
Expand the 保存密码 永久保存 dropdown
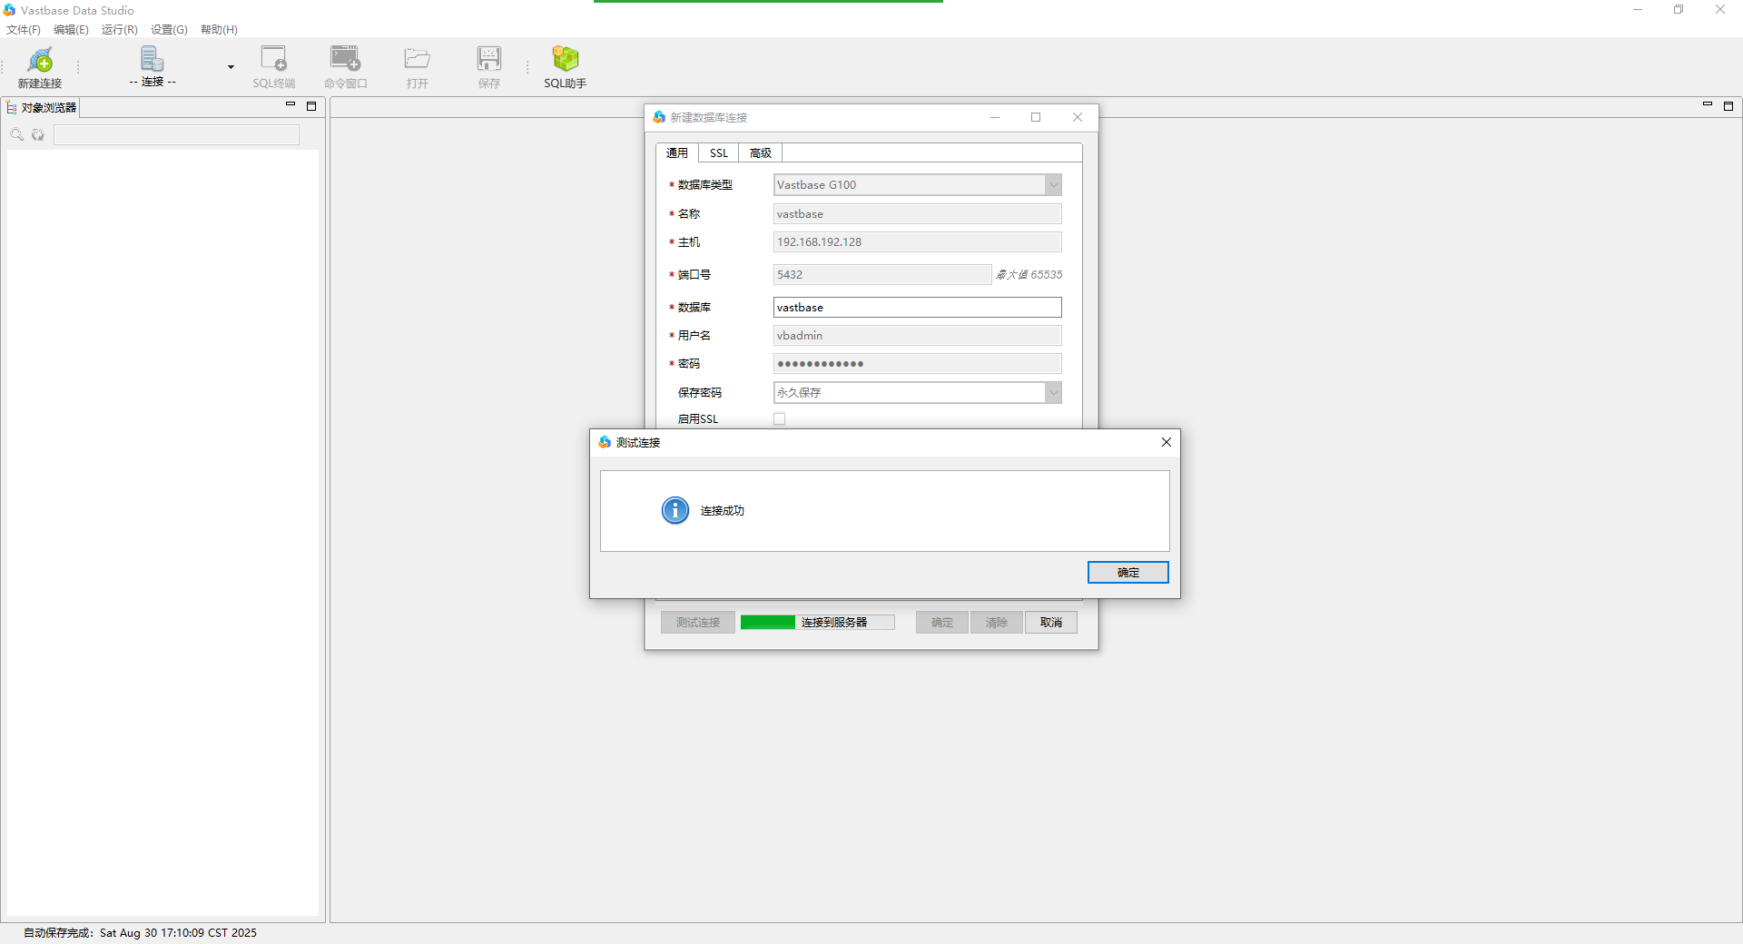point(1053,393)
